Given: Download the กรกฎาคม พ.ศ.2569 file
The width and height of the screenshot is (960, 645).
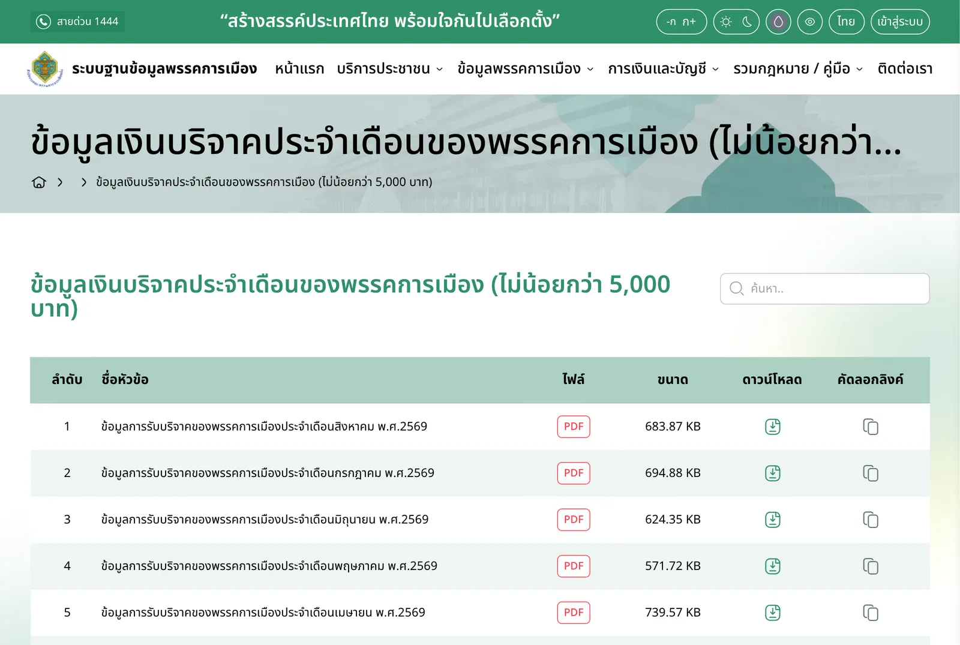Looking at the screenshot, I should point(773,473).
